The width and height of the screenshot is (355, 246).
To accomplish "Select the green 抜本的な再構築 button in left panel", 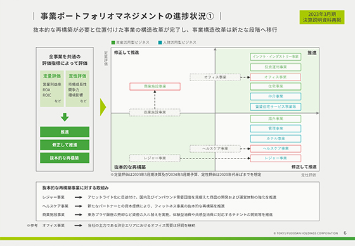I will pyautogui.click(x=65, y=158).
